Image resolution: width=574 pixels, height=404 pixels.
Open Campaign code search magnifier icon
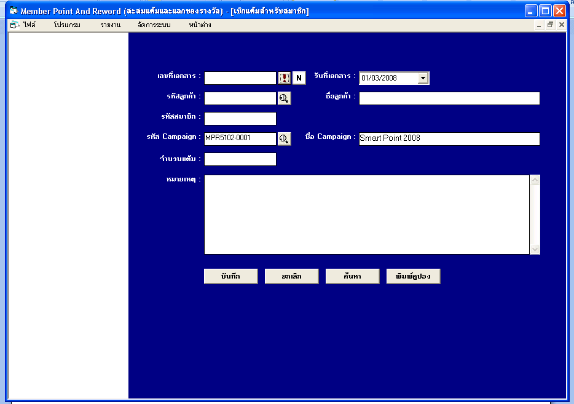285,139
